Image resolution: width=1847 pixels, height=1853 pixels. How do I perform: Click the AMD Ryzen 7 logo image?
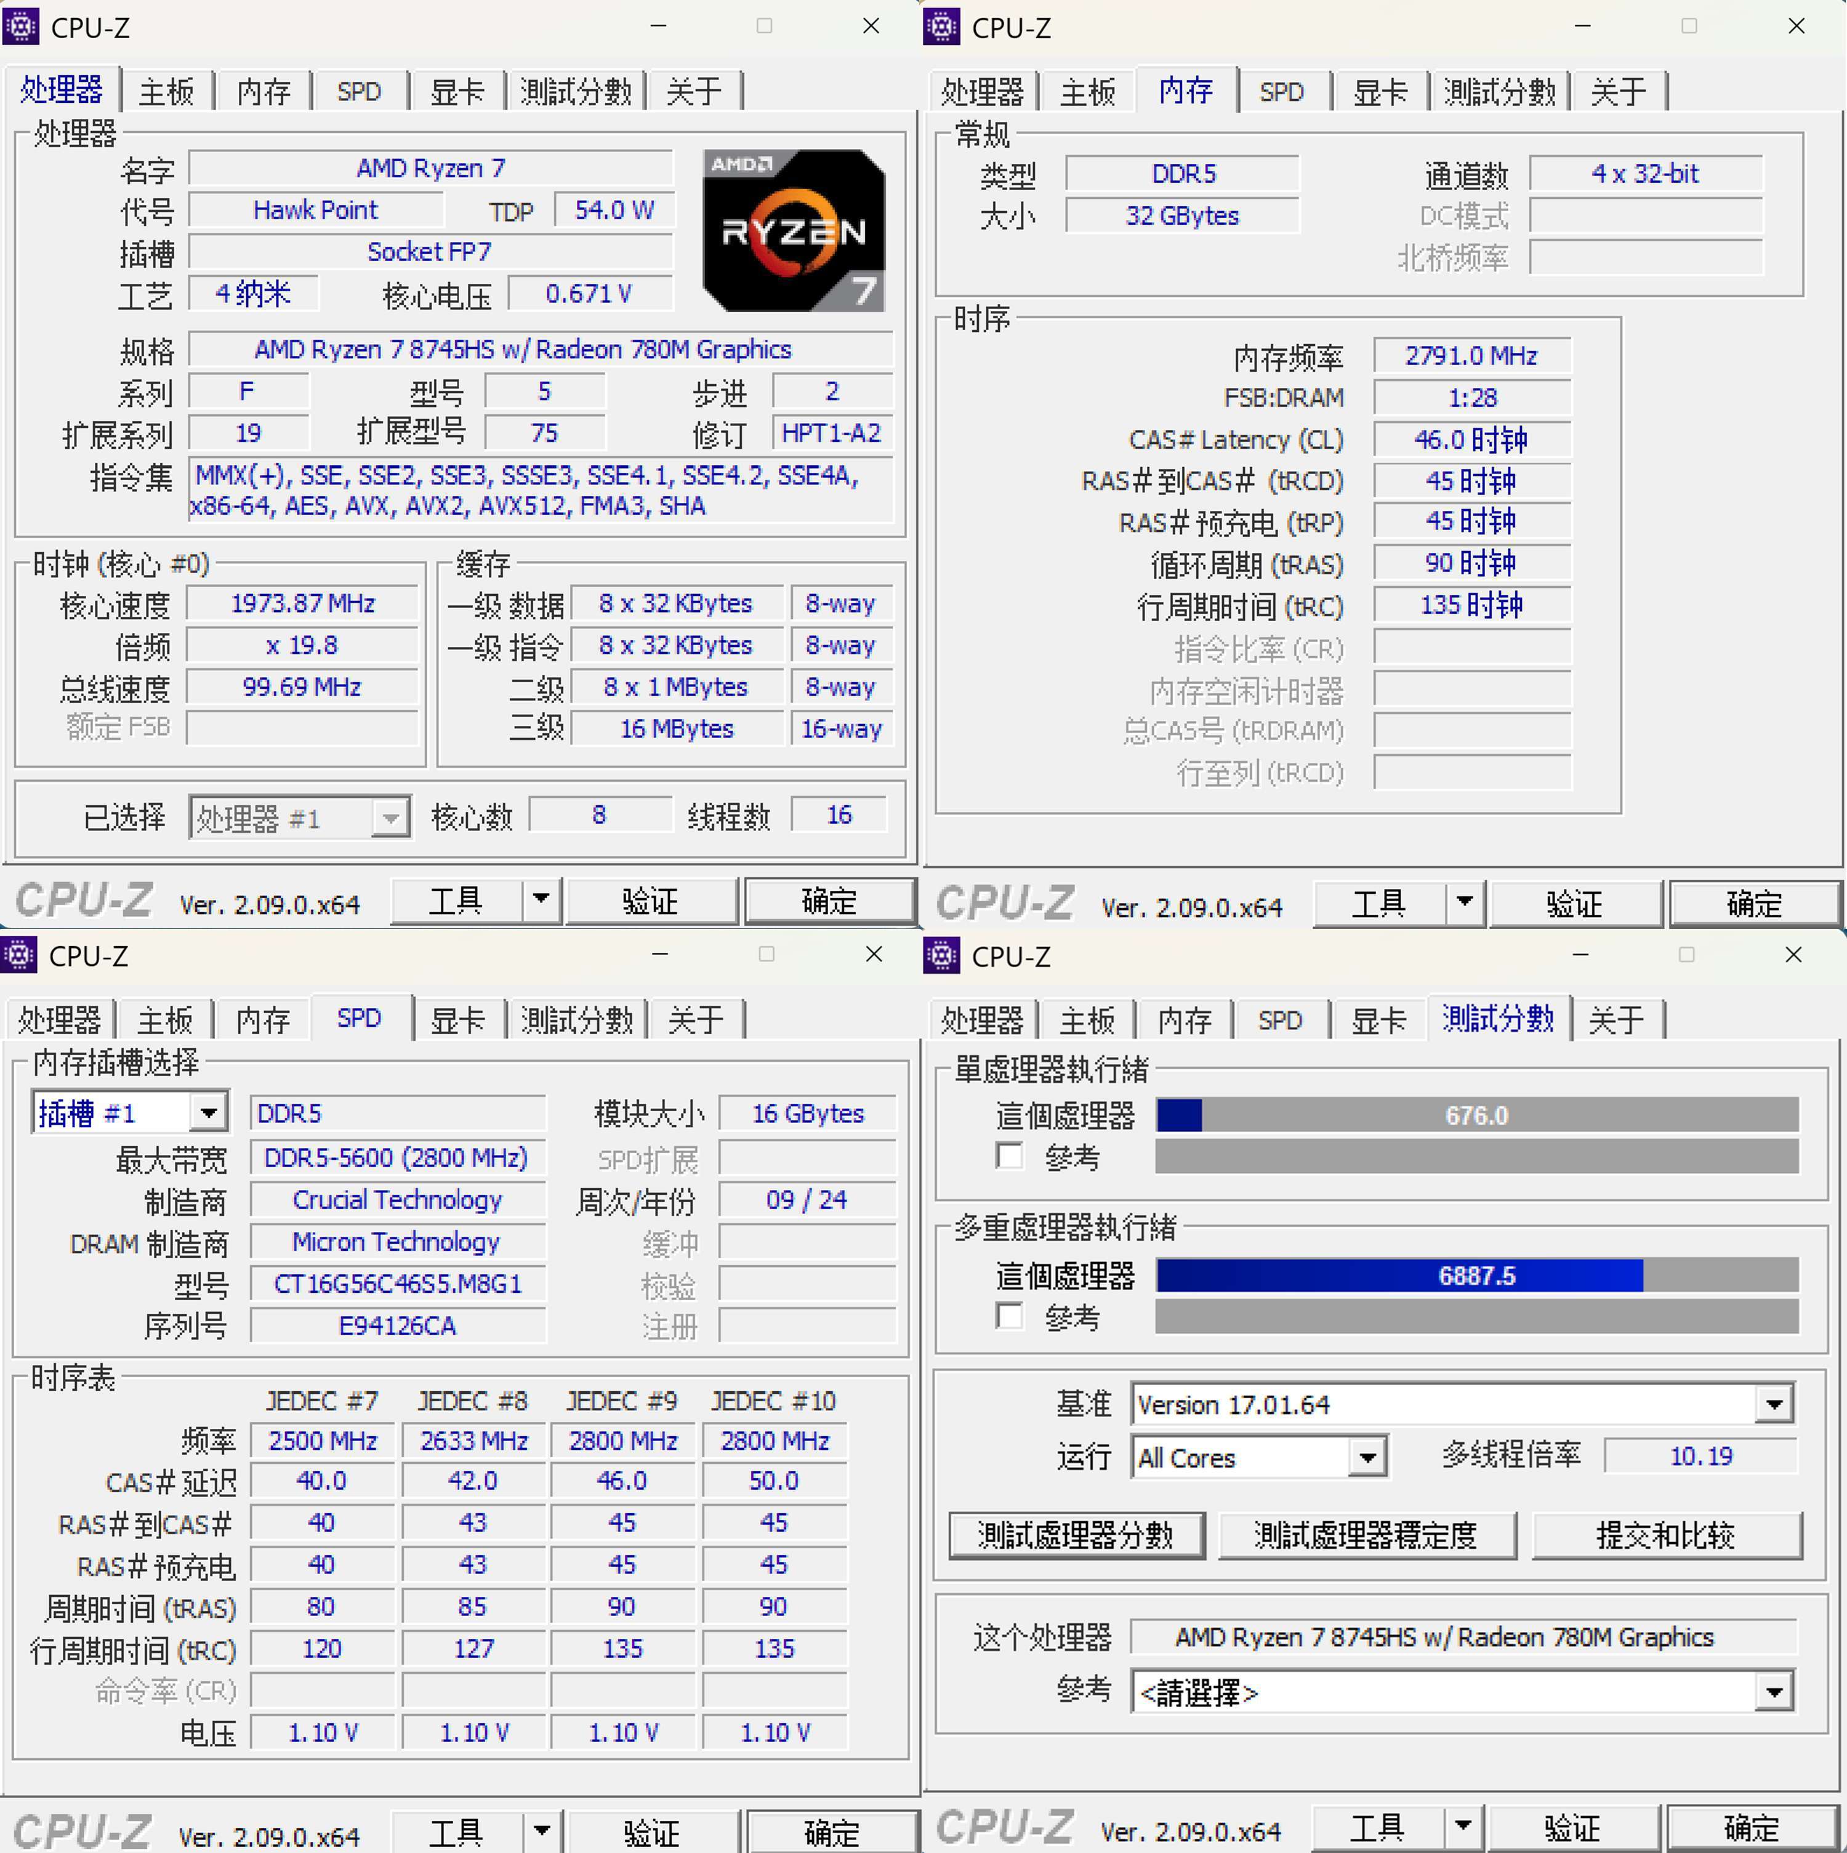pyautogui.click(x=794, y=230)
